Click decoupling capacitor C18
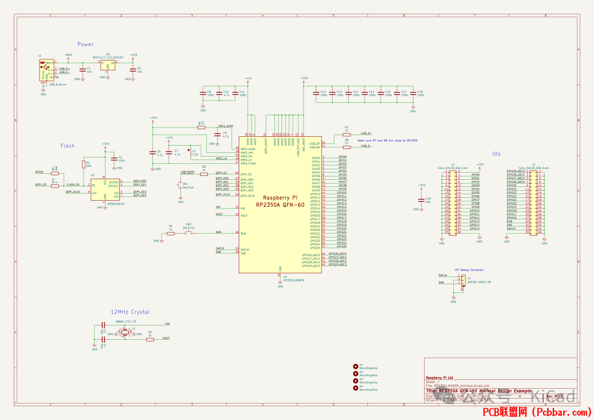 [413, 93]
